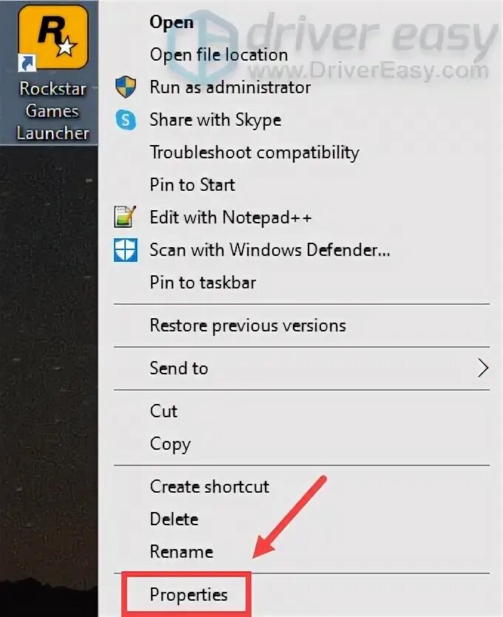Open Properties at the menu bottom
This screenshot has height=617, width=503.
[188, 595]
